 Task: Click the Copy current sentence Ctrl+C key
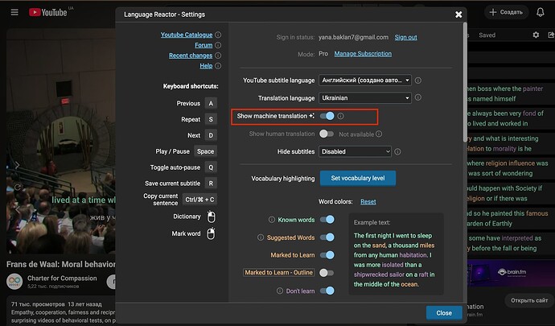(199, 200)
